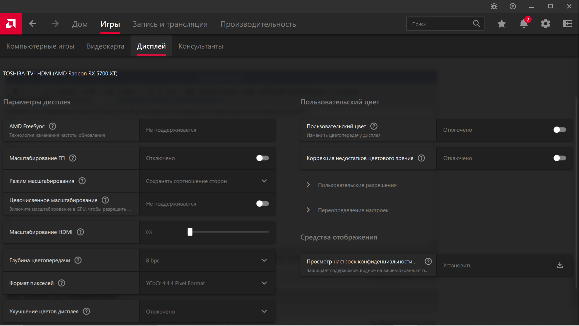This screenshot has width=579, height=326.
Task: Turn on Коррекция недостатков цветового зрения
Action: 560,158
